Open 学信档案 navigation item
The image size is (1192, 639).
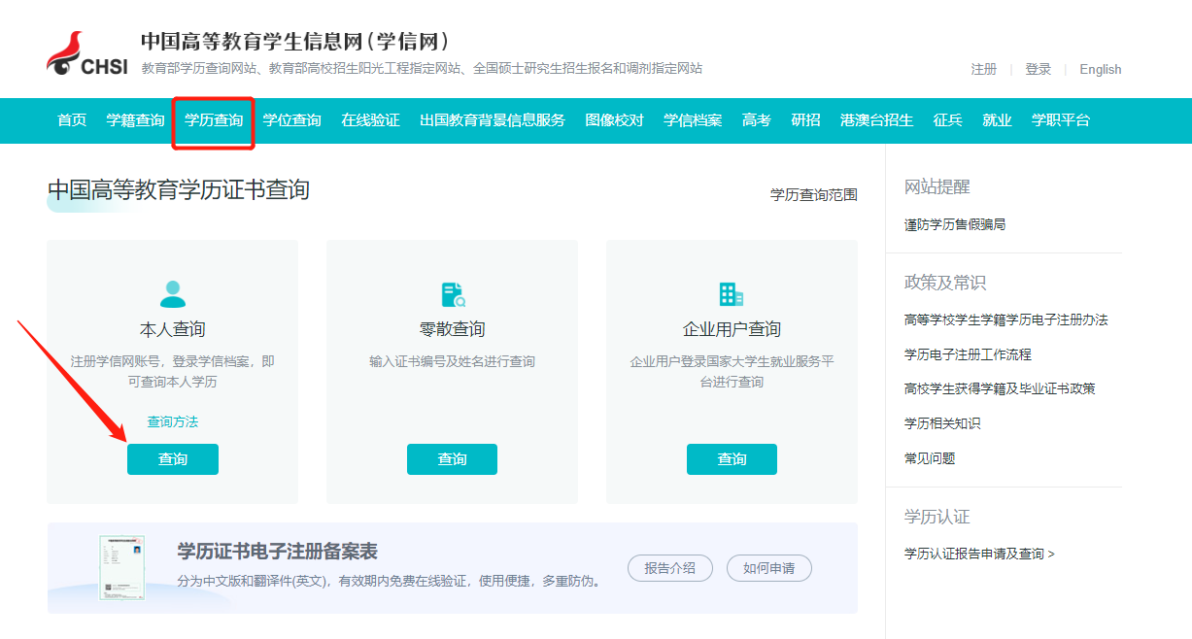[693, 120]
